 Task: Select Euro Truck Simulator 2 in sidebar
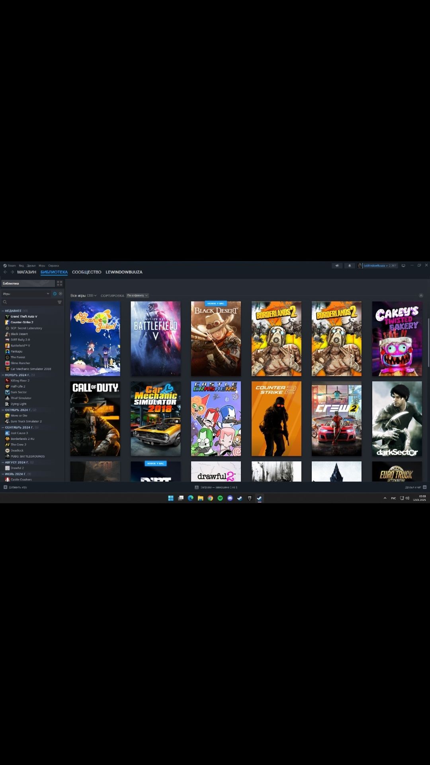(26, 422)
